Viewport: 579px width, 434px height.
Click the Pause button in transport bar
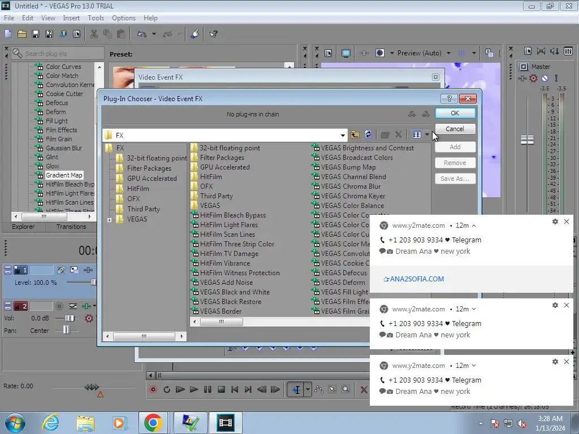208,389
